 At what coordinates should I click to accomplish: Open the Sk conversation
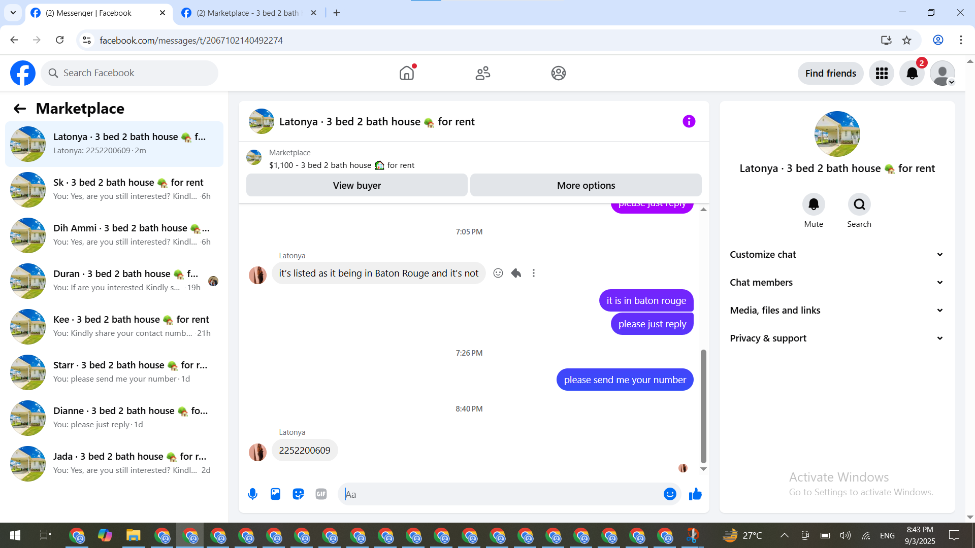114,190
